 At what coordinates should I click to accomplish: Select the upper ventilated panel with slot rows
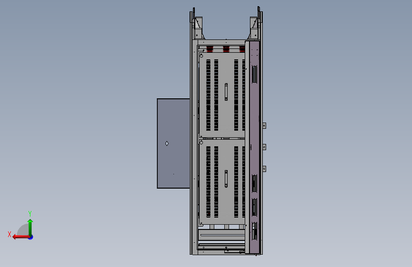coord(222,95)
